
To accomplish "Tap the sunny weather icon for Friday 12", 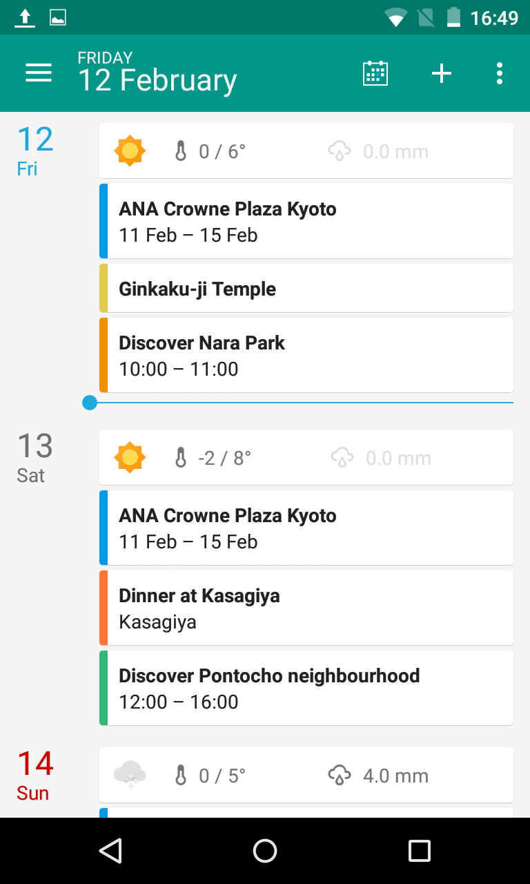I will click(130, 151).
